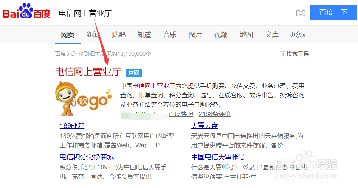Switch to the 贴吧 tab
Viewport: 358px width, 188px height.
[x=119, y=35]
